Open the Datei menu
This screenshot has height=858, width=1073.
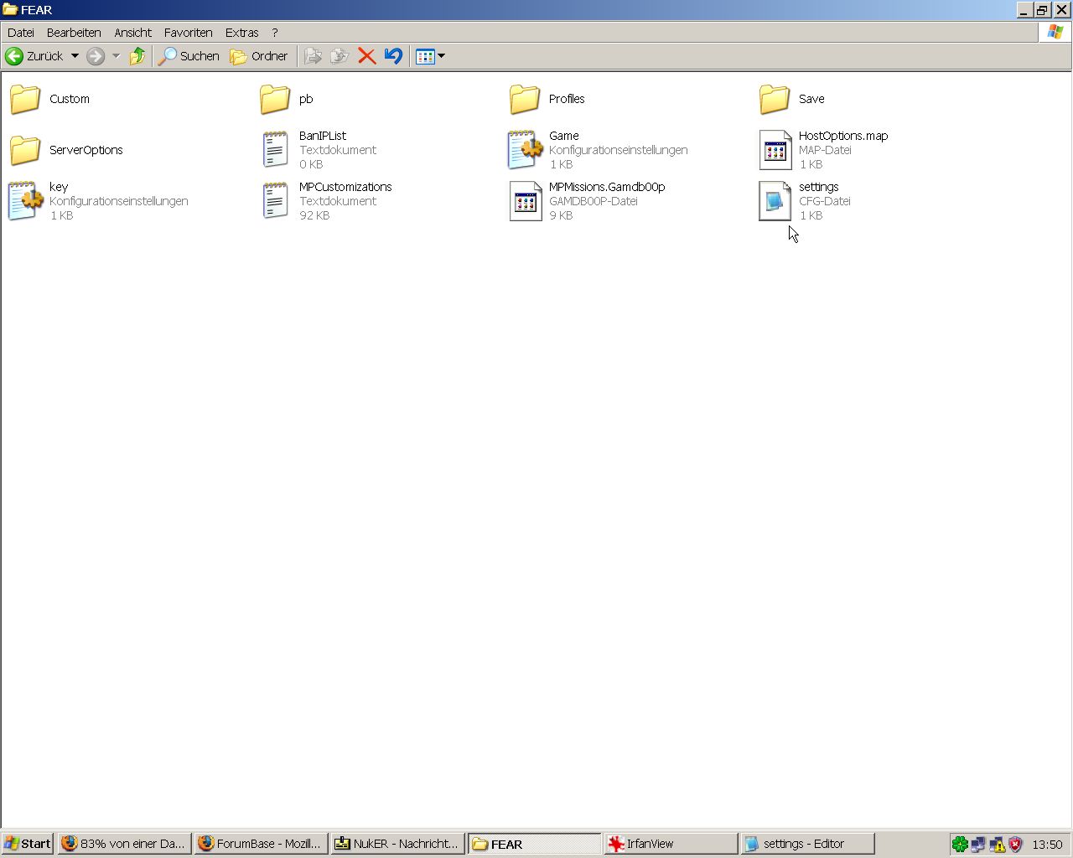click(x=21, y=33)
